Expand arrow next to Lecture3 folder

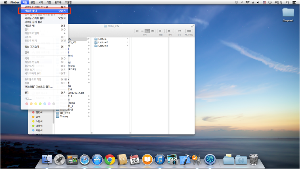[127, 46]
